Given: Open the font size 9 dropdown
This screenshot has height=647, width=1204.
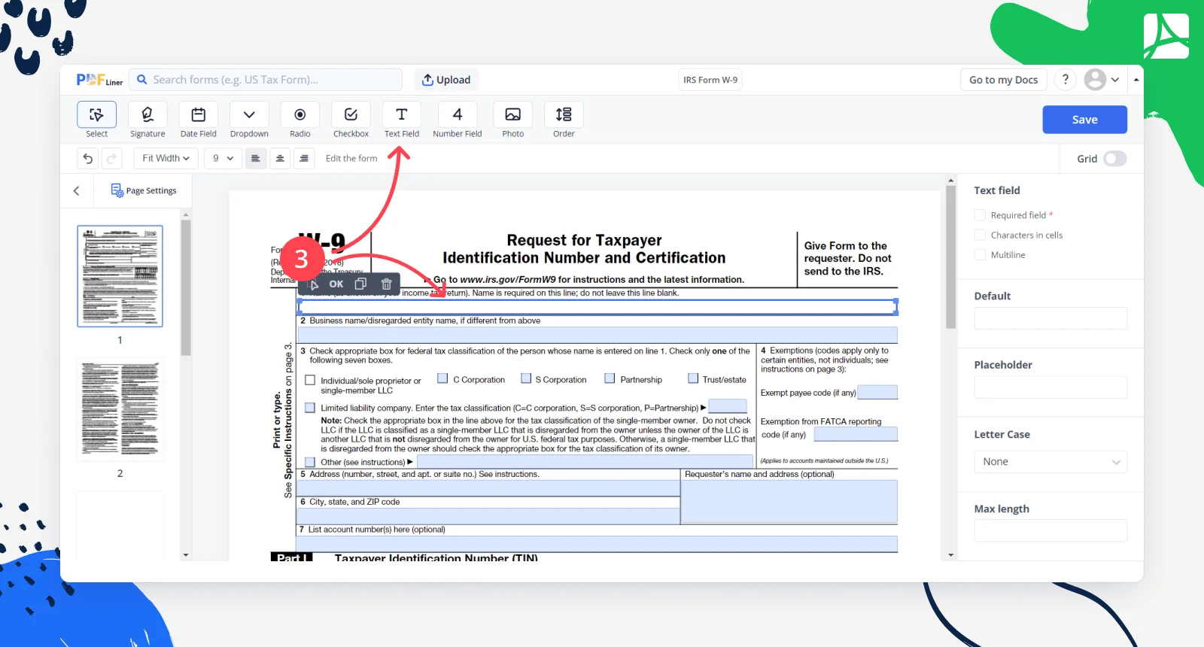Looking at the screenshot, I should [223, 158].
